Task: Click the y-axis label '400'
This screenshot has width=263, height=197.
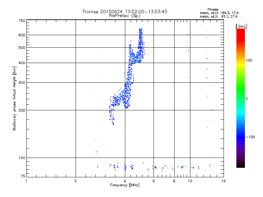Action: (22, 63)
